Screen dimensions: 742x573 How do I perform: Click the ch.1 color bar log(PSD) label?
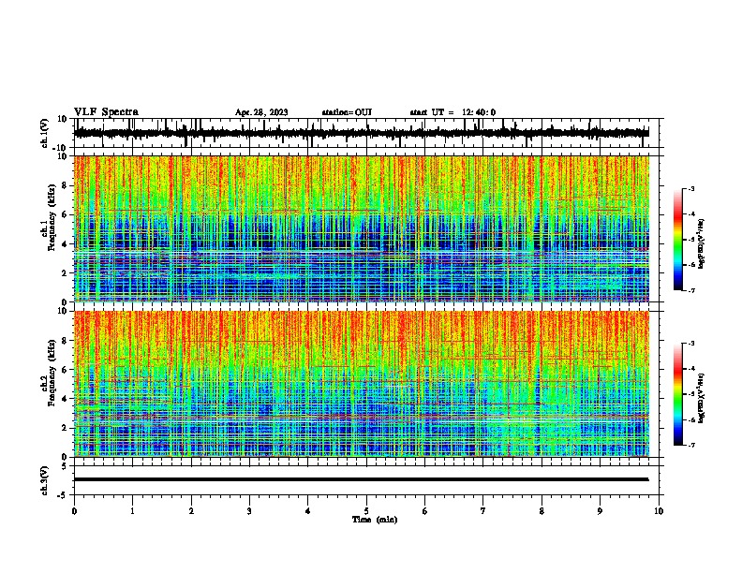(702, 244)
